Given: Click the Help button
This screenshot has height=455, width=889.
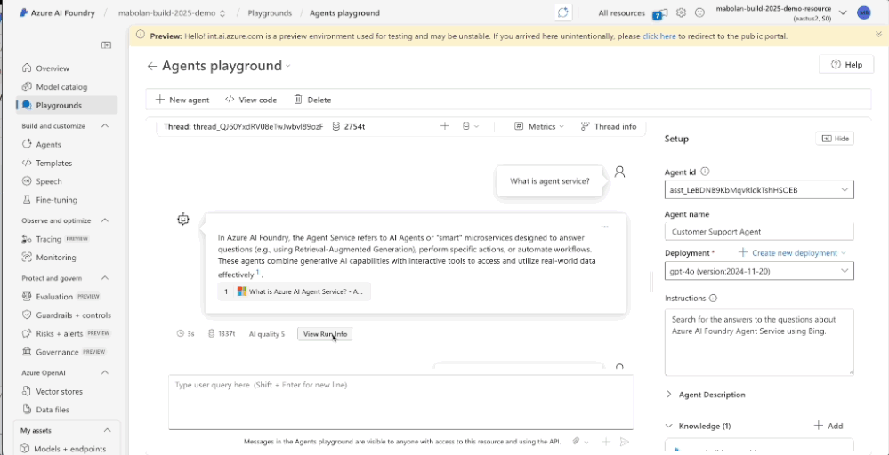Looking at the screenshot, I should 846,65.
